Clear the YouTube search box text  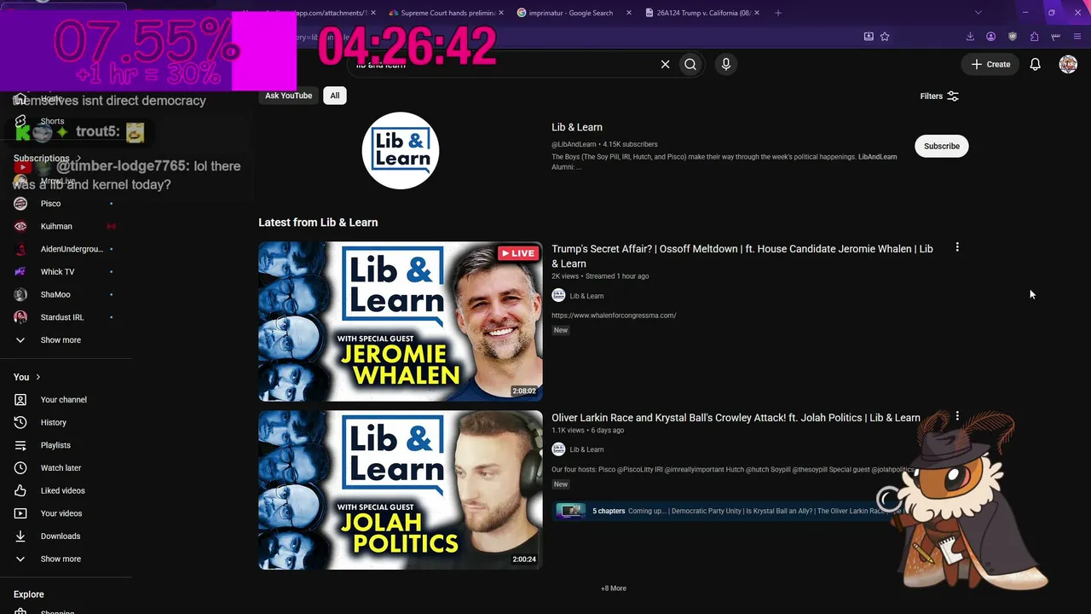[665, 64]
